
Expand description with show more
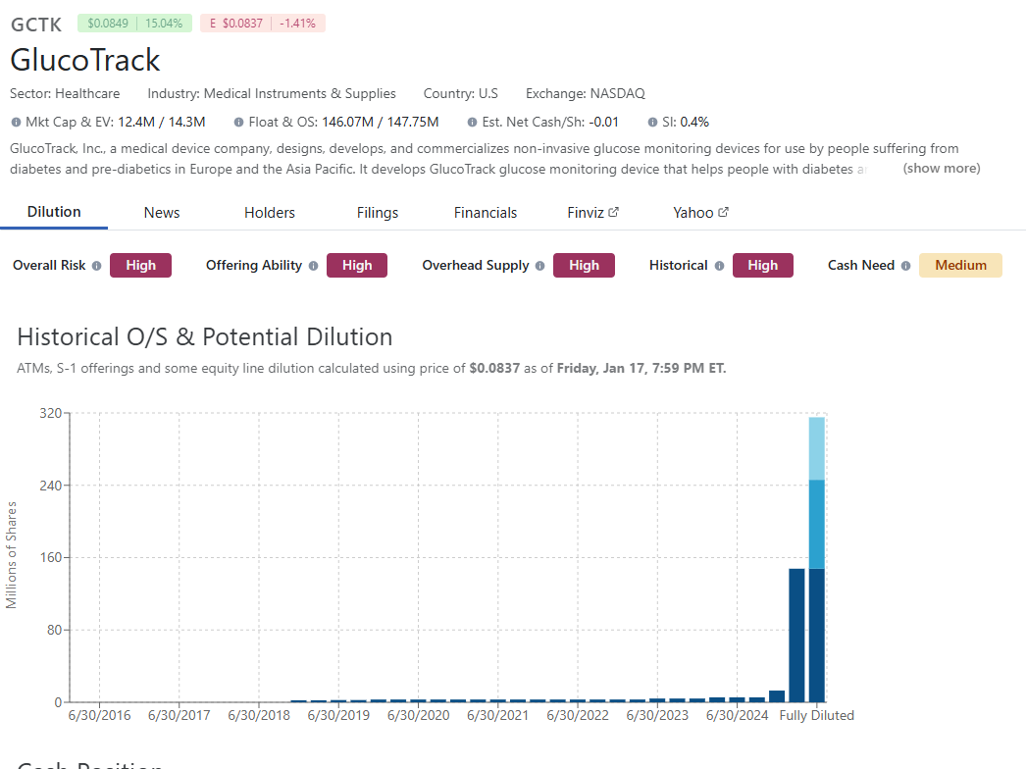[x=942, y=168]
